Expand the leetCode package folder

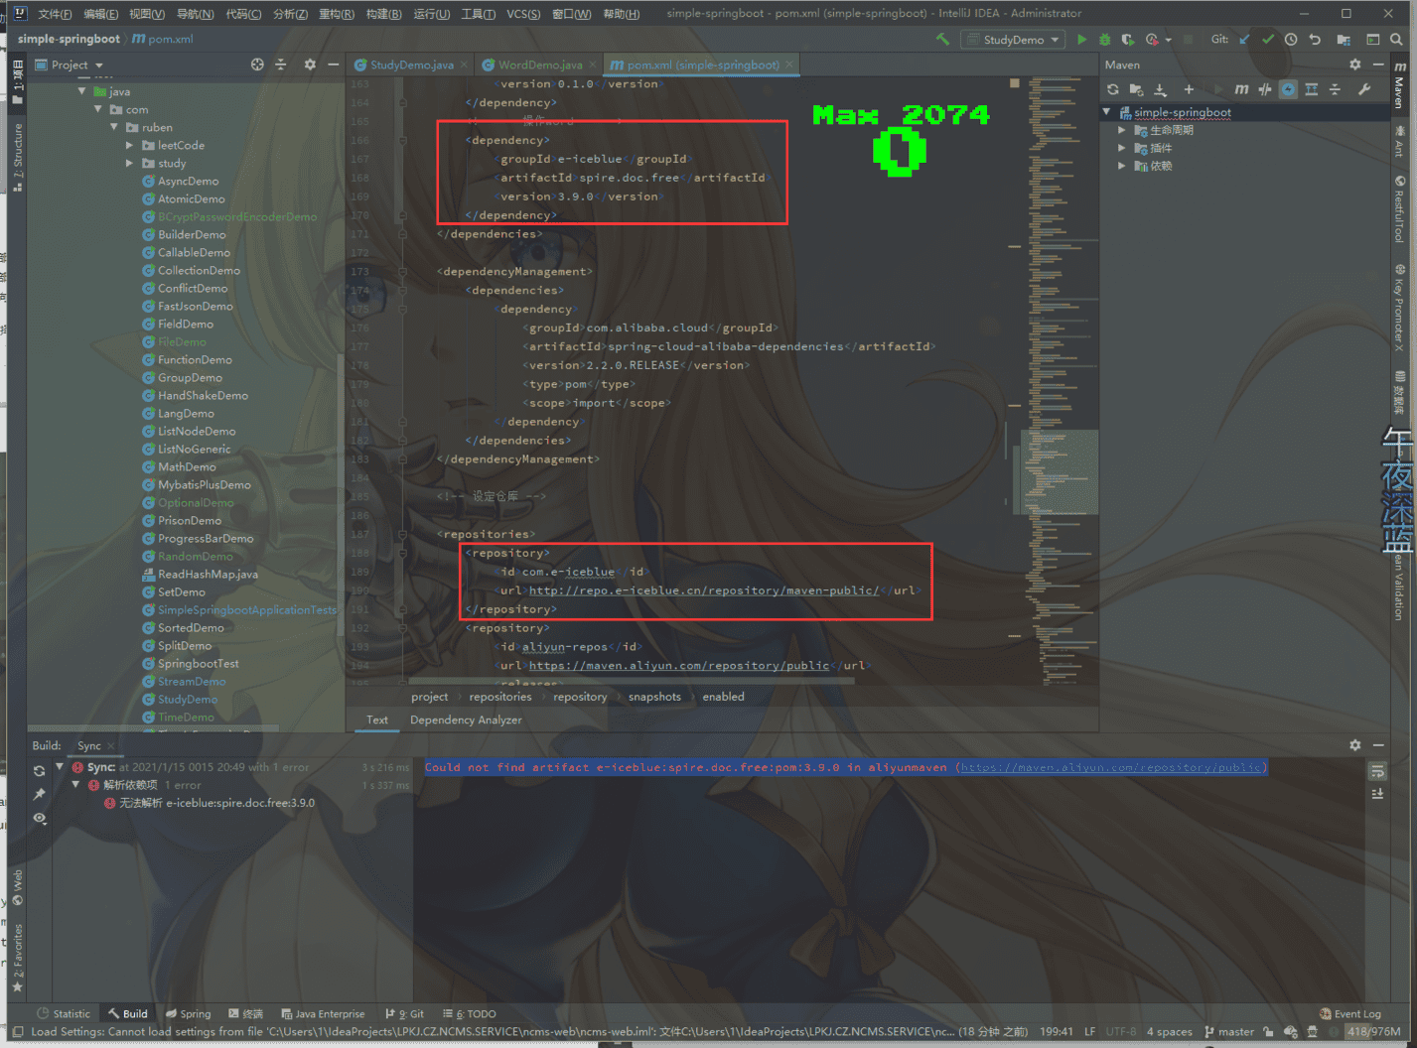click(130, 145)
